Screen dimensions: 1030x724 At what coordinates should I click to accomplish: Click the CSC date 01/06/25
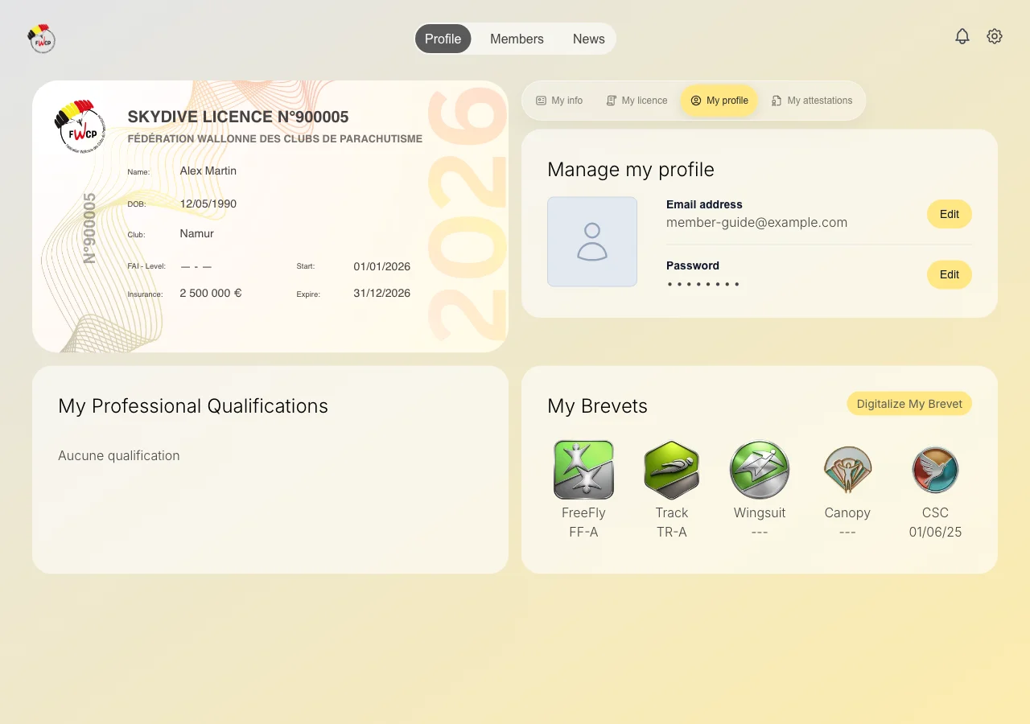click(x=935, y=532)
